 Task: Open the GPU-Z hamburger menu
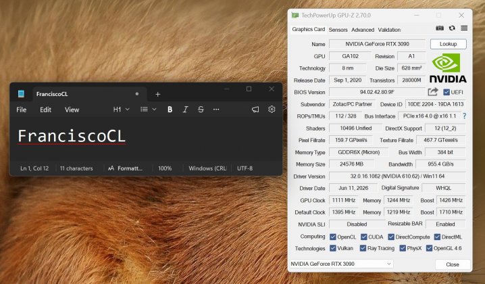464,28
